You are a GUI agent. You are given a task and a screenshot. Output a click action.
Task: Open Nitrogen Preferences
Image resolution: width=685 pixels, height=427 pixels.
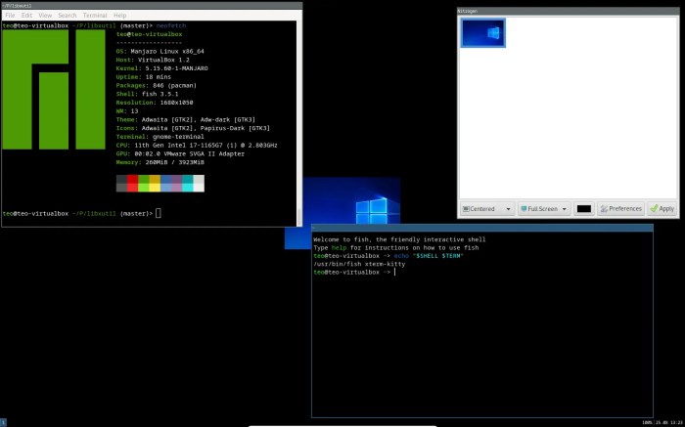[620, 208]
